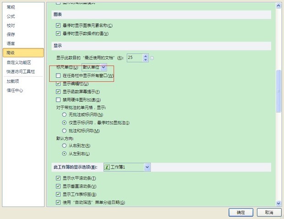The height and width of the screenshot is (219, 284).
Task: Select 无批注或标识符 radio button
Action: point(64,114)
